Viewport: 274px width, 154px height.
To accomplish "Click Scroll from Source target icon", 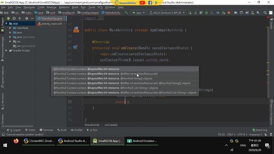I will [14, 18].
